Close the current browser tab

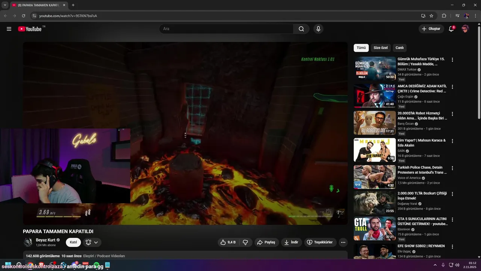(64, 5)
